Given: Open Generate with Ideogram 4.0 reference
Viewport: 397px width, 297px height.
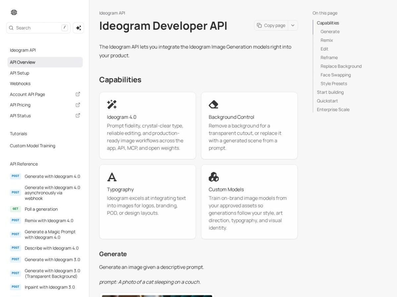Looking at the screenshot, I should pos(45,176).
